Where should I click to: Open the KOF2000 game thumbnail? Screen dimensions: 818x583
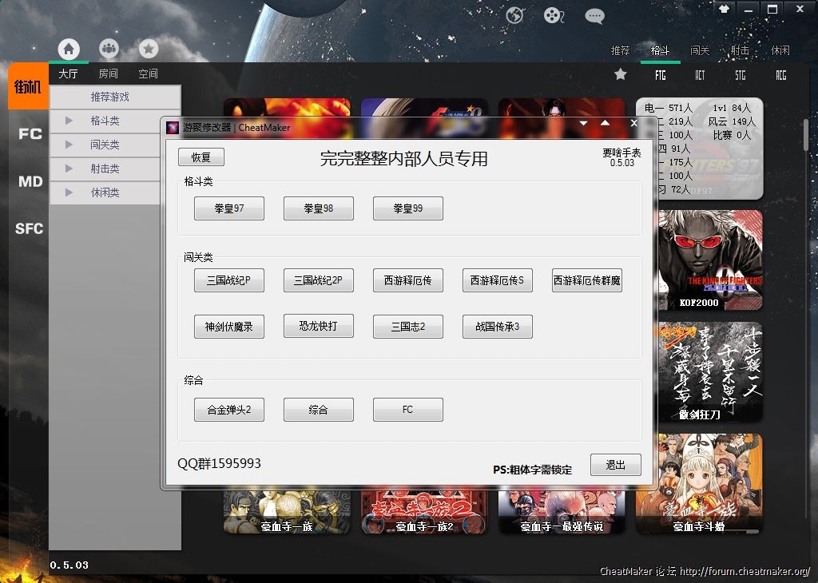tap(699, 260)
